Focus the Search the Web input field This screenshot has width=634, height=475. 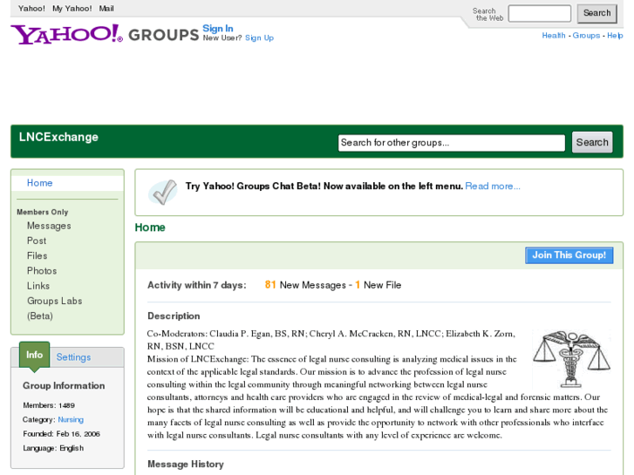540,13
